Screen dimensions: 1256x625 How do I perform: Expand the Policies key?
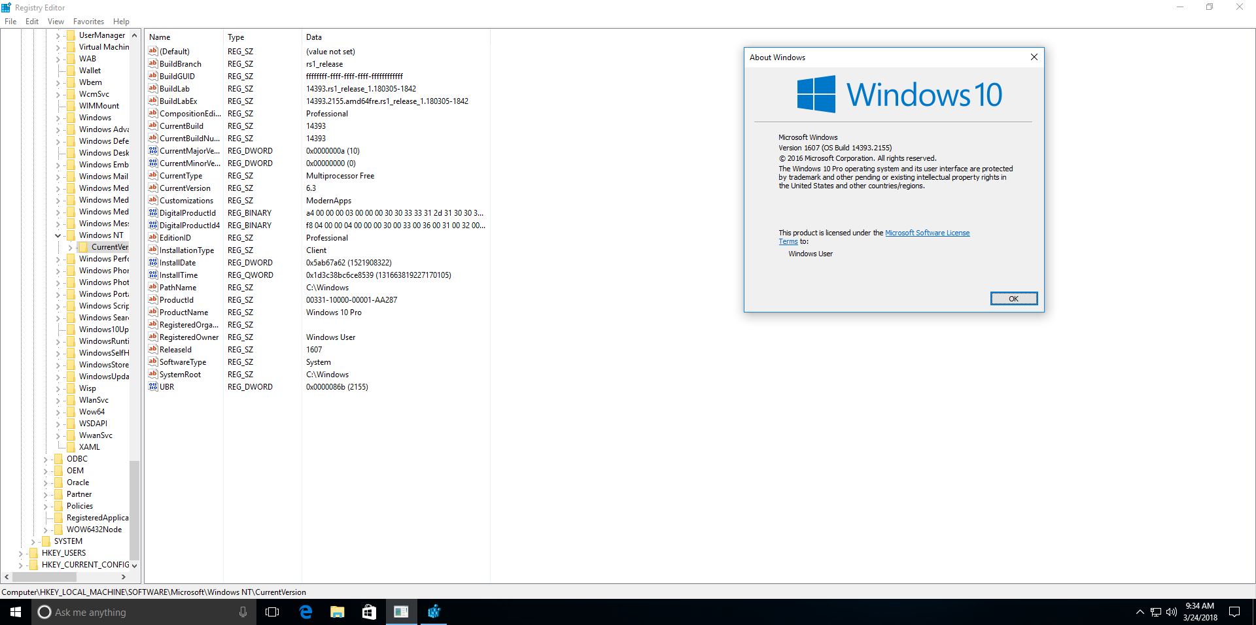click(45, 506)
